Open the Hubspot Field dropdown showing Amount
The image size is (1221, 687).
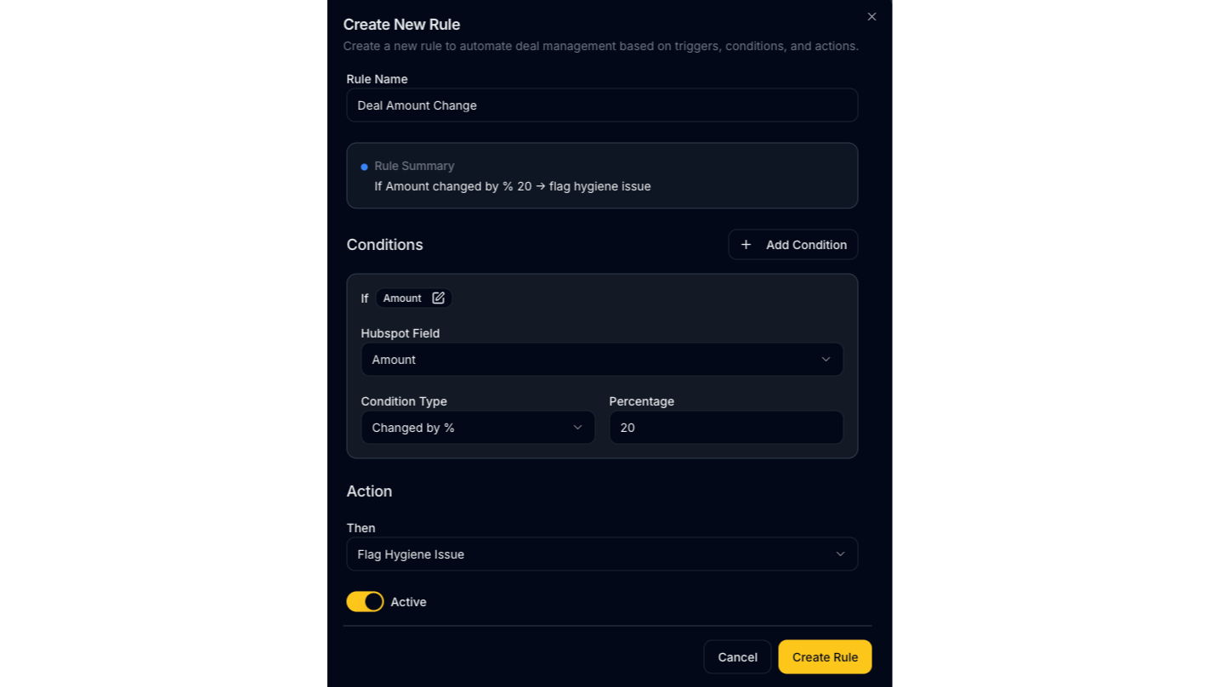(602, 359)
